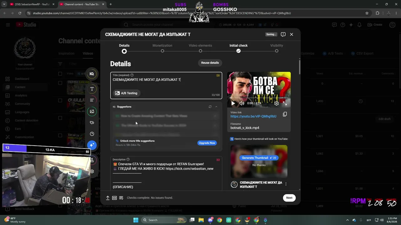Switch to the Inspiration tab
Viewport: 401px width, 225px height.
pos(66,53)
